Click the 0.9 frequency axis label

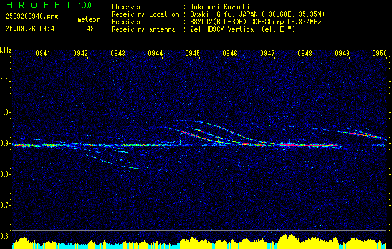point(5,143)
